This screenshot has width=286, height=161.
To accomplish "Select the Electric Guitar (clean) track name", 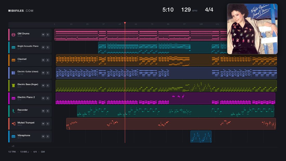I will (28, 72).
